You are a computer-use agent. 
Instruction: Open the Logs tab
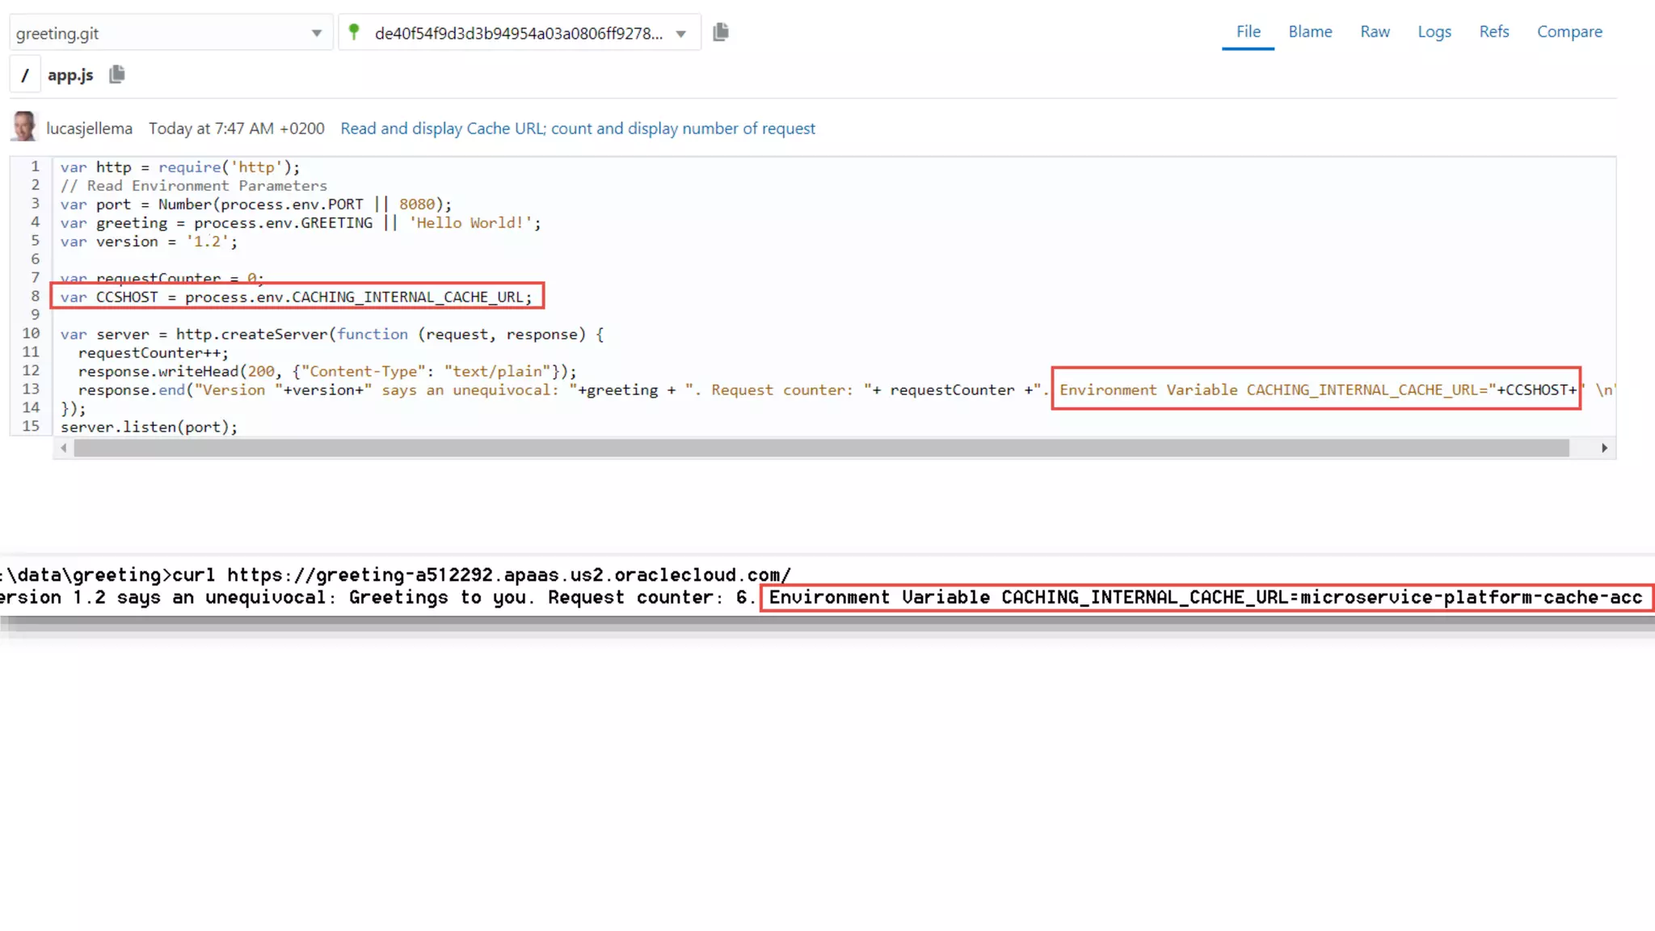(1434, 32)
